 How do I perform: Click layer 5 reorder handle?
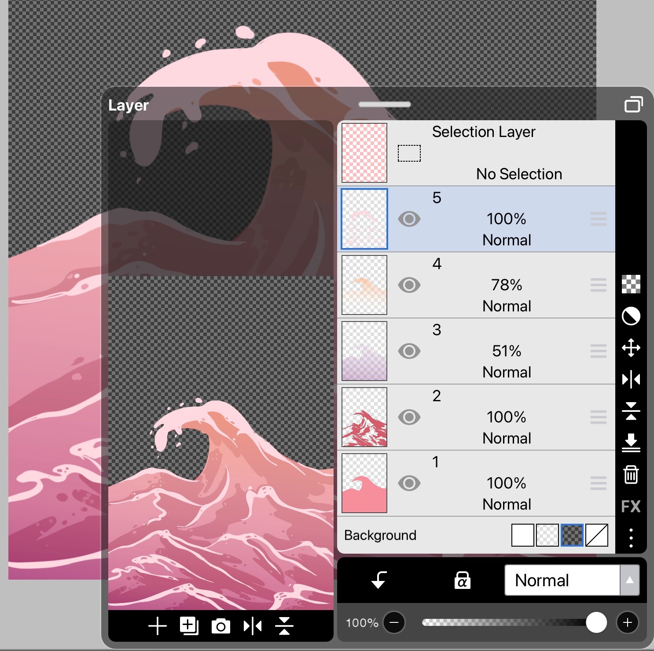(x=599, y=219)
